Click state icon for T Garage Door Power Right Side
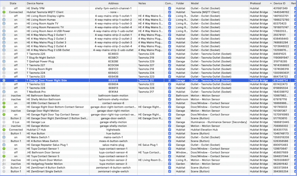Image resolution: width=297 pixels, height=176 pixels. point(4,80)
